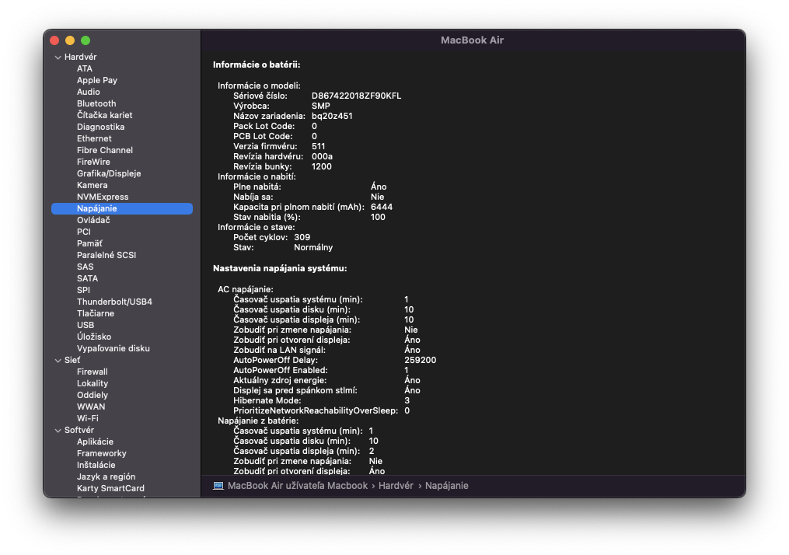Select Wi-Fi under Sieť
The image size is (789, 555).
[88, 418]
